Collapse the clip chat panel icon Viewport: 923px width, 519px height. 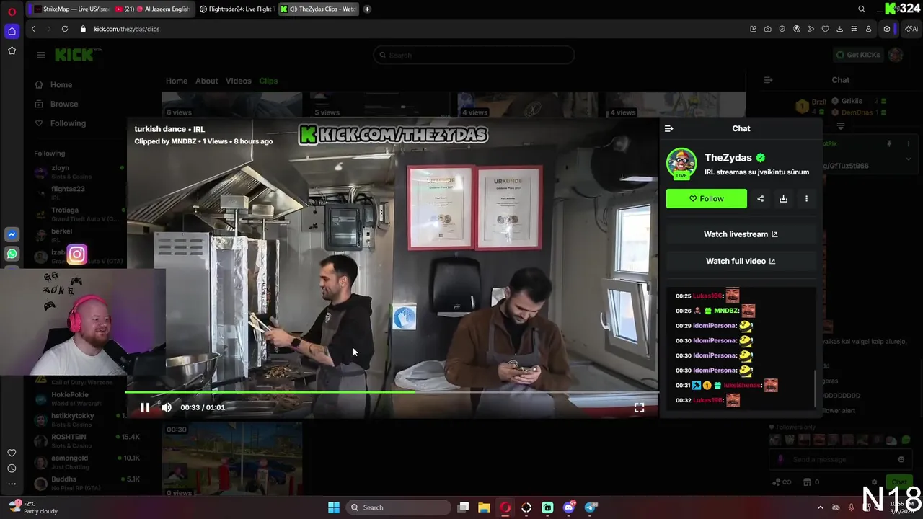[668, 128]
